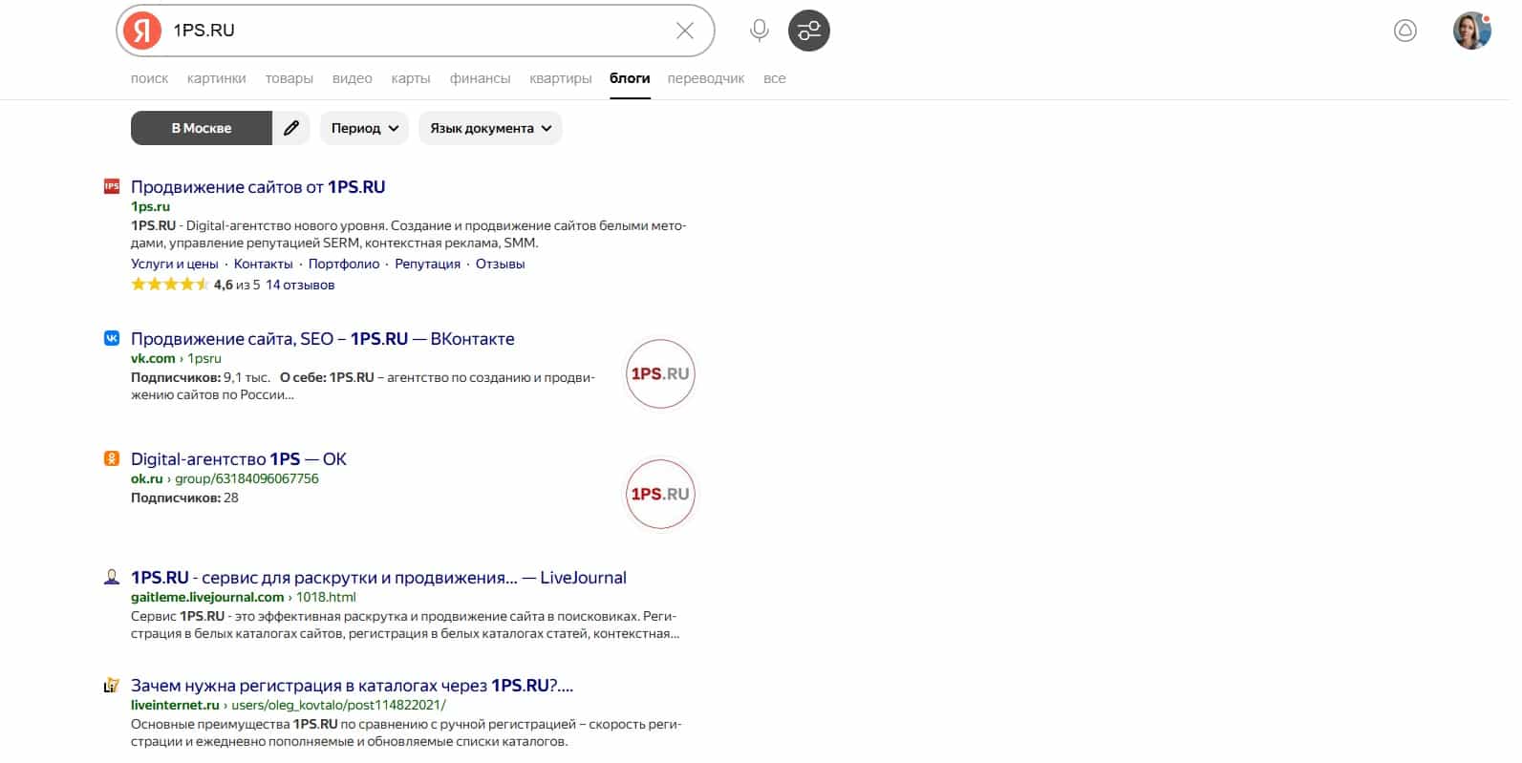Click the OK favicon next to the Digital-агентство result
This screenshot has height=763, width=1522.
click(112, 458)
